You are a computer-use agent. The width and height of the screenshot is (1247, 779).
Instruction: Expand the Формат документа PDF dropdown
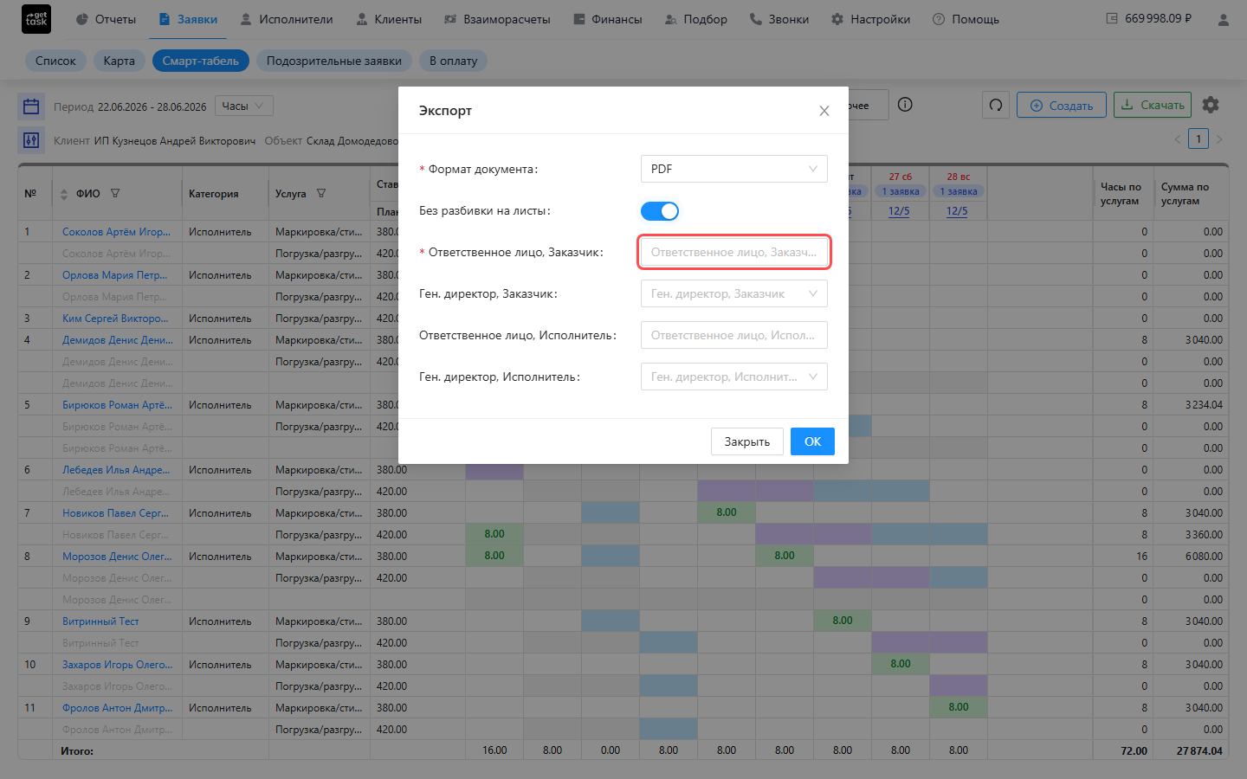[734, 169]
